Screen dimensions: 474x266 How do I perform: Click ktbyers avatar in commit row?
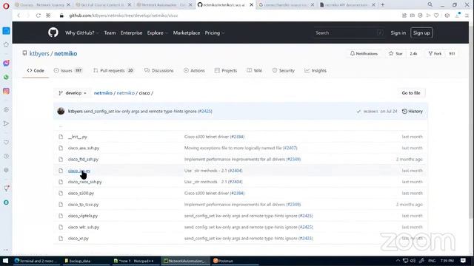coord(61,111)
